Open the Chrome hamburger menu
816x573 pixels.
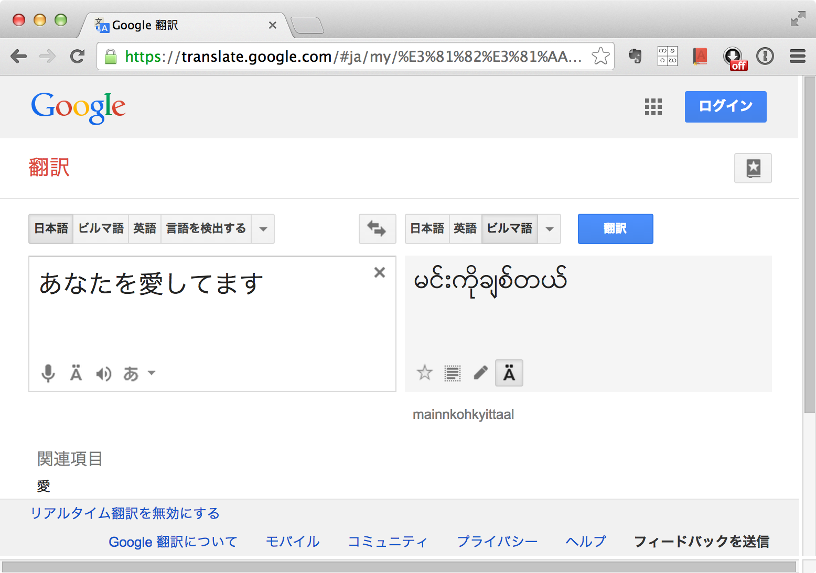[x=798, y=56]
